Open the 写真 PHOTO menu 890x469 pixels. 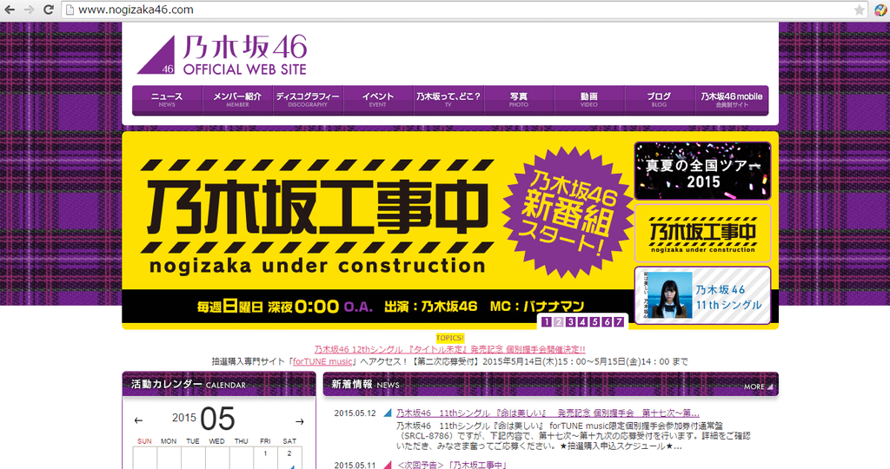[x=520, y=100]
